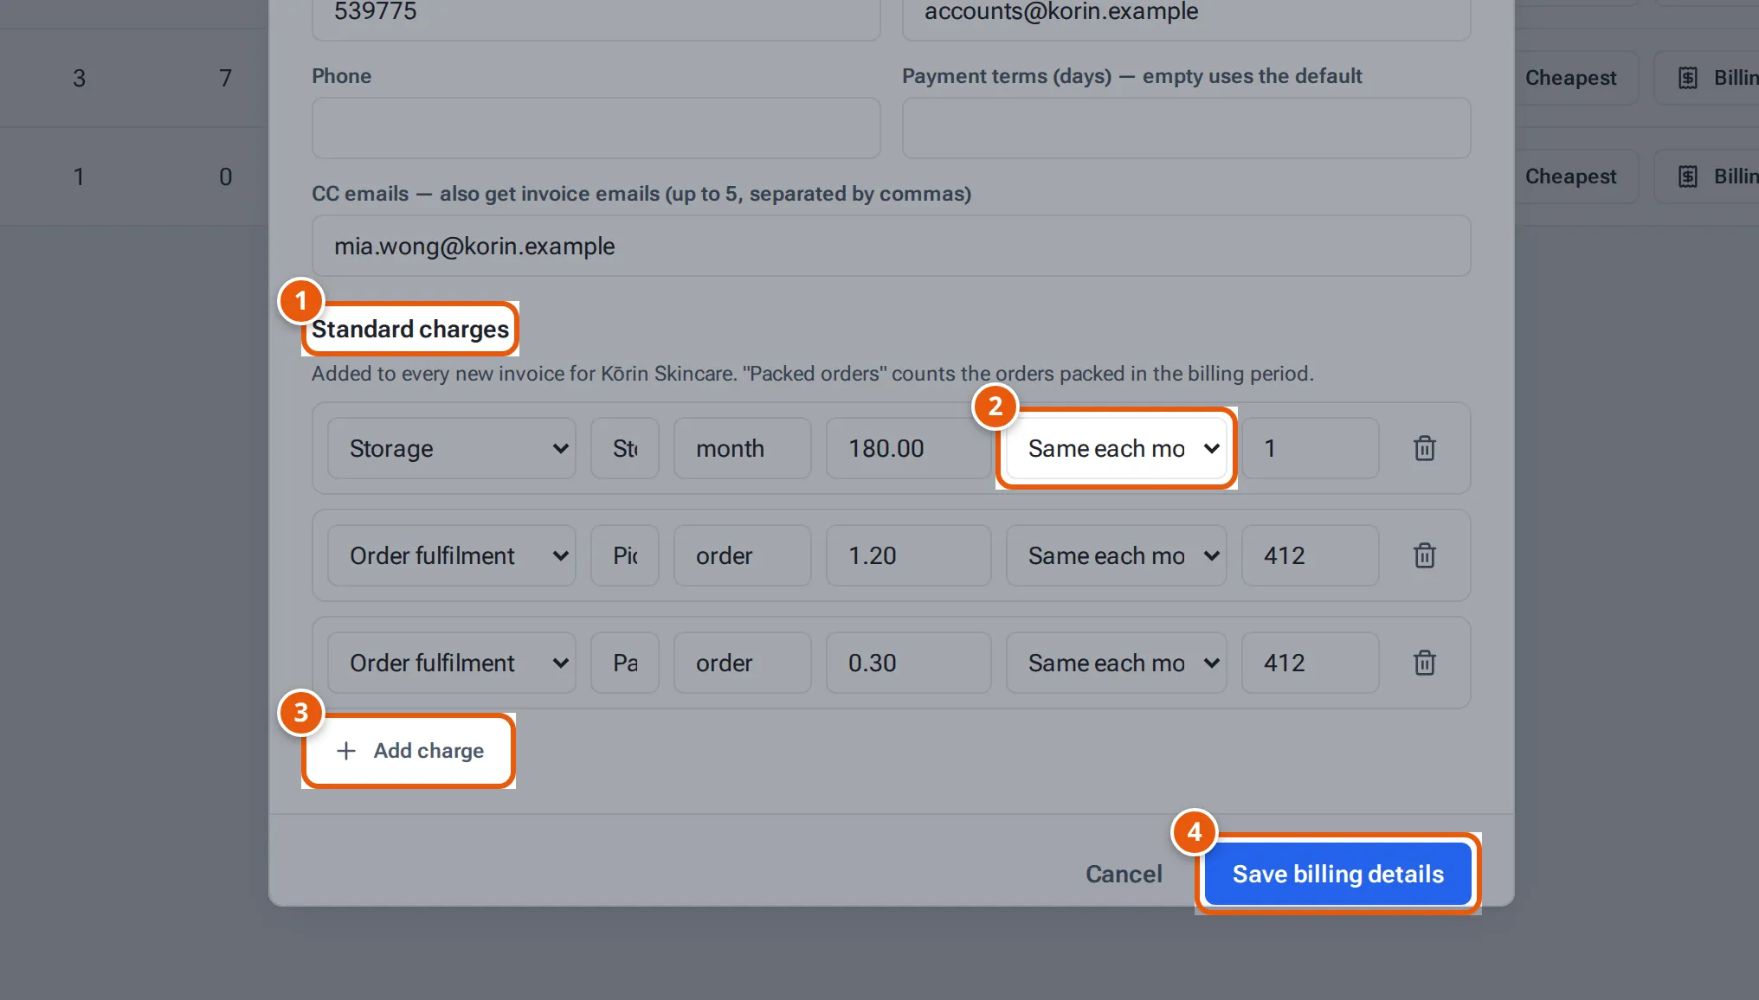Screen dimensions: 1759x1000
Task: Open category dropdown for 0.30 charge
Action: 452,663
